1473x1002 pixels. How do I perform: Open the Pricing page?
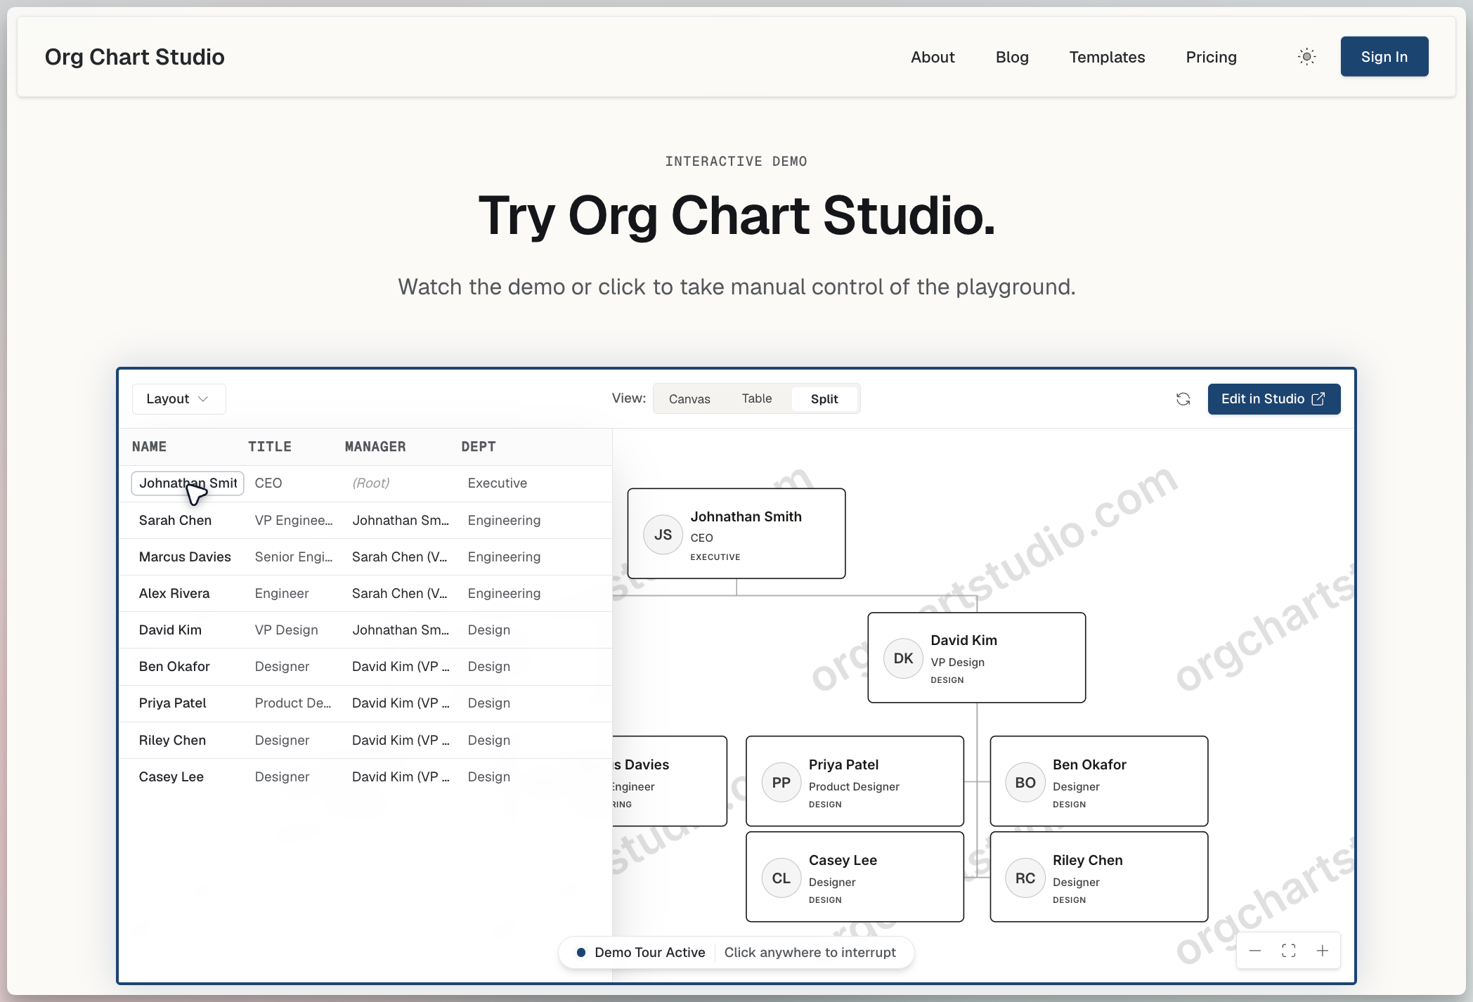tap(1211, 57)
